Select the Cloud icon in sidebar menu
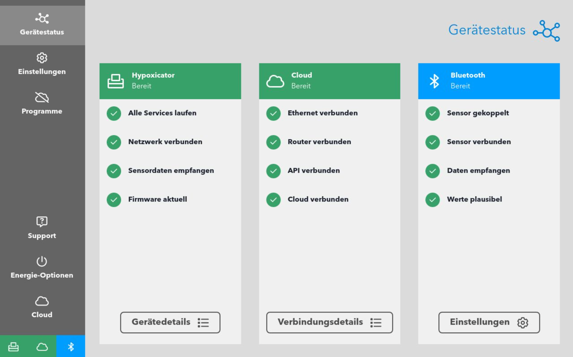Screen dimensions: 573x357 tap(42, 301)
